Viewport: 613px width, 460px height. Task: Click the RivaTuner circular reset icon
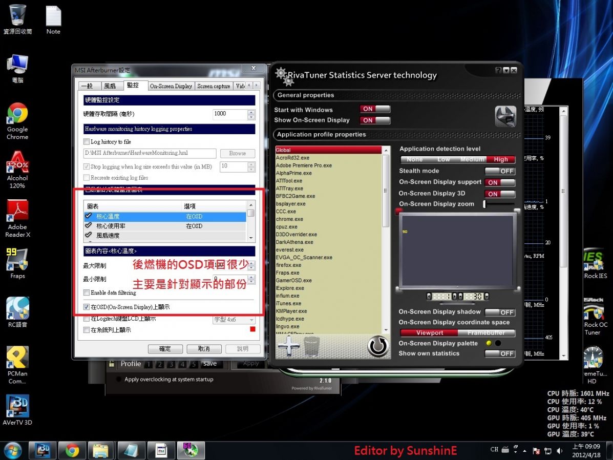coord(377,346)
